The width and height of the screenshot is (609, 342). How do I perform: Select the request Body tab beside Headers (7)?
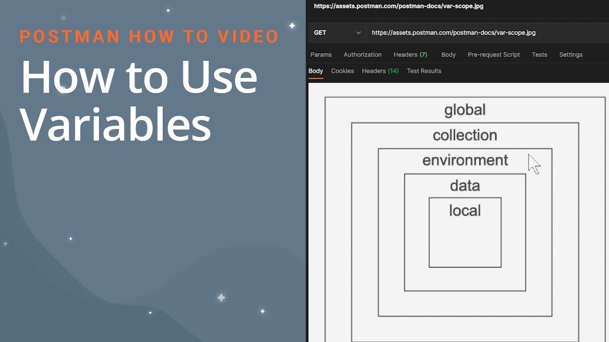pyautogui.click(x=448, y=55)
